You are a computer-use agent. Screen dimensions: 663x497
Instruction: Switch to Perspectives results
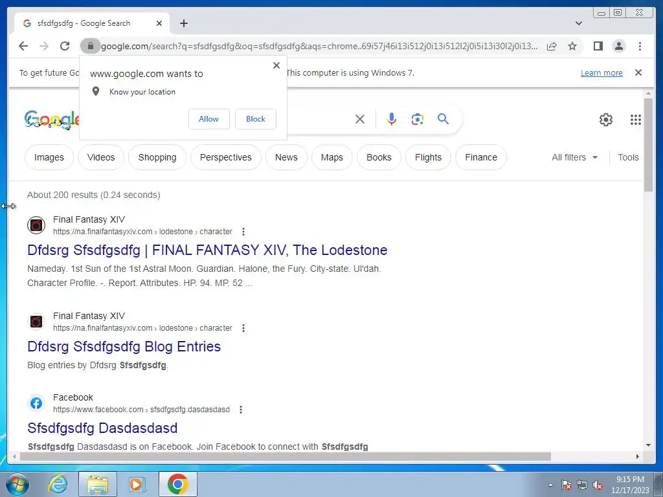click(226, 157)
